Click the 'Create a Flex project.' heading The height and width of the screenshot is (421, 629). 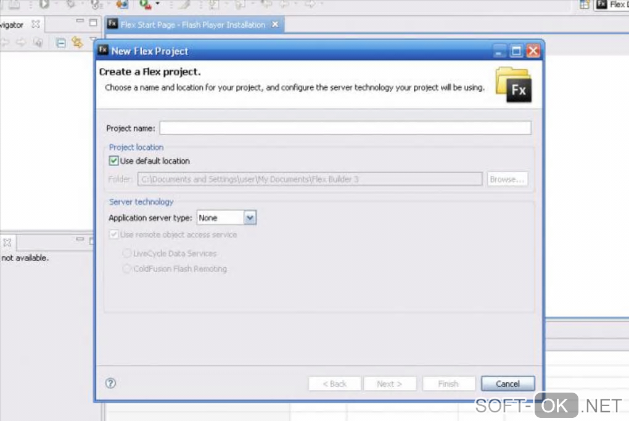150,72
